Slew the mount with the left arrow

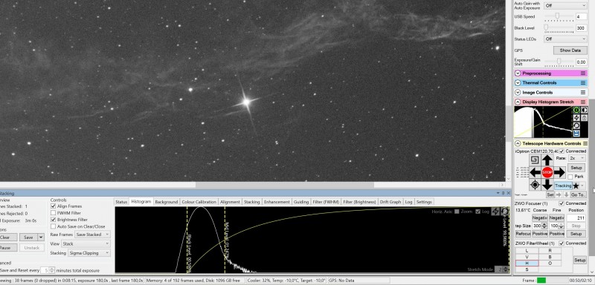pyautogui.click(x=535, y=172)
